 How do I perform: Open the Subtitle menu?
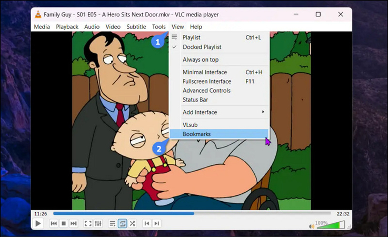pyautogui.click(x=136, y=27)
